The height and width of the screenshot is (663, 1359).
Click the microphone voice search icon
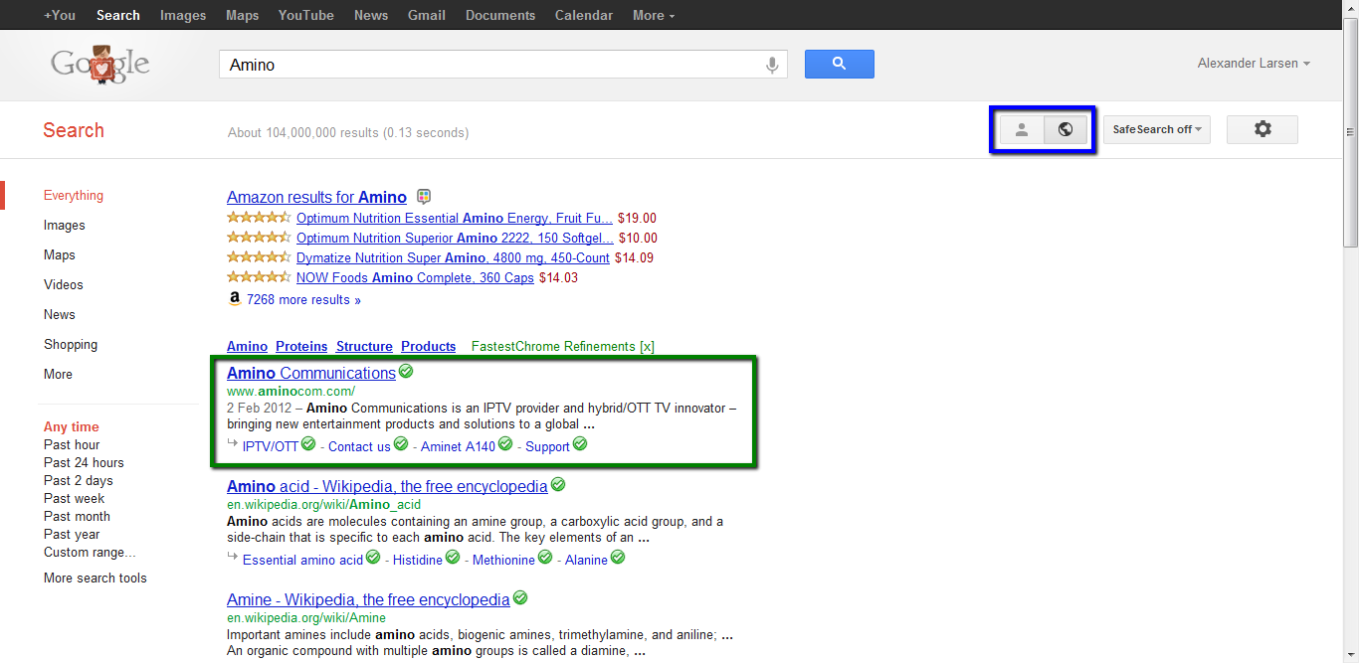click(x=772, y=65)
